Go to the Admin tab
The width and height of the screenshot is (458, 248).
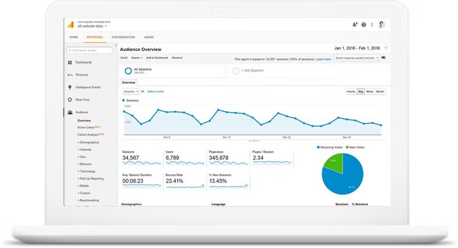(x=149, y=37)
